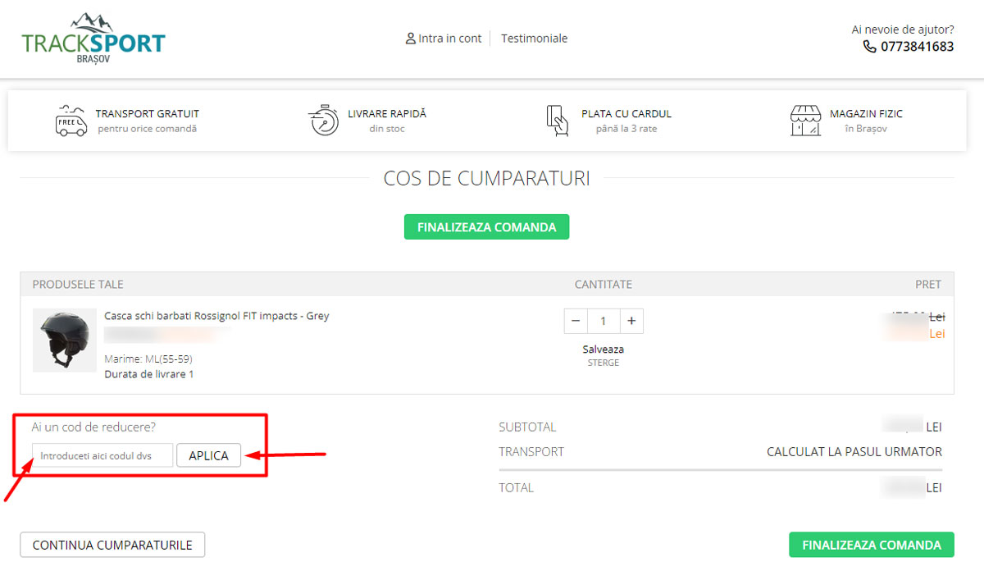The height and width of the screenshot is (571, 984).
Task: Remove product using the Sterge link
Action: tap(604, 363)
